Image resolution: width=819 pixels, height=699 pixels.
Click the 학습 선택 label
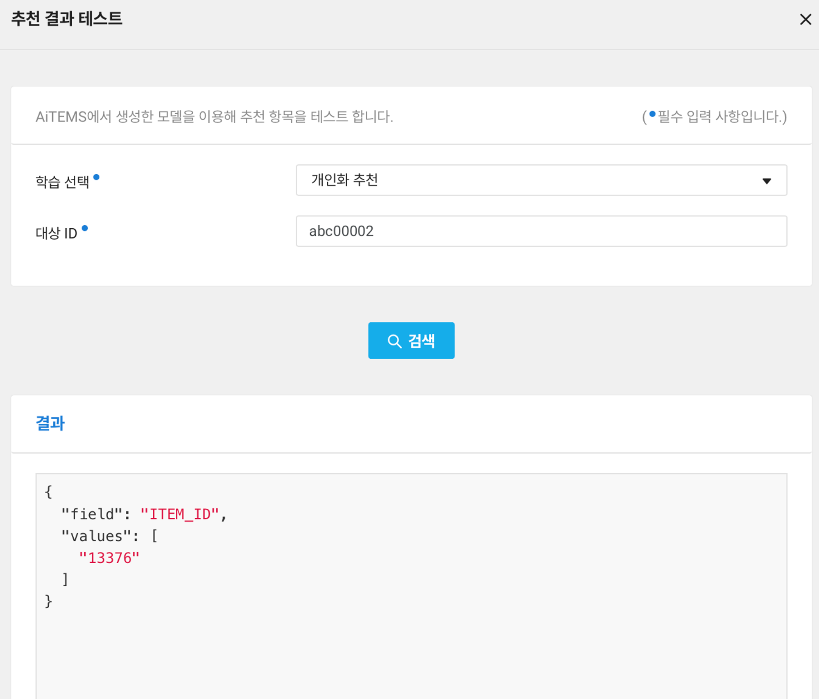(62, 182)
